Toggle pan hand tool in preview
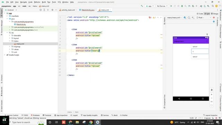The image size is (222, 125). click(x=212, y=90)
